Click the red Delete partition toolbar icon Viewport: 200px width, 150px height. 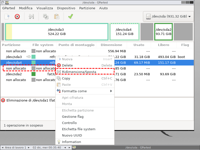coord(17,16)
